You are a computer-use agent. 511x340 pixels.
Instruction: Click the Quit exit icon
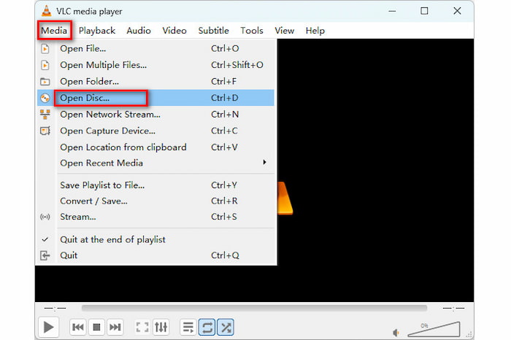coord(45,255)
